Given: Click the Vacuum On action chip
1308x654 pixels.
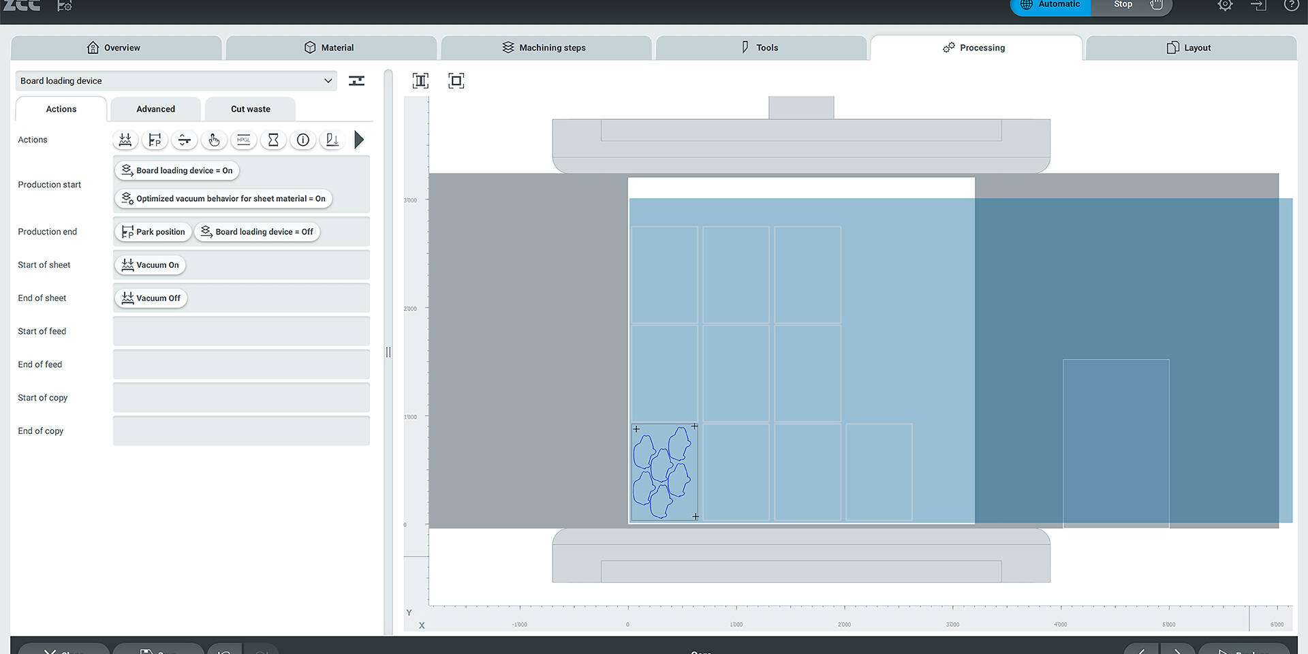Looking at the screenshot, I should pos(150,265).
